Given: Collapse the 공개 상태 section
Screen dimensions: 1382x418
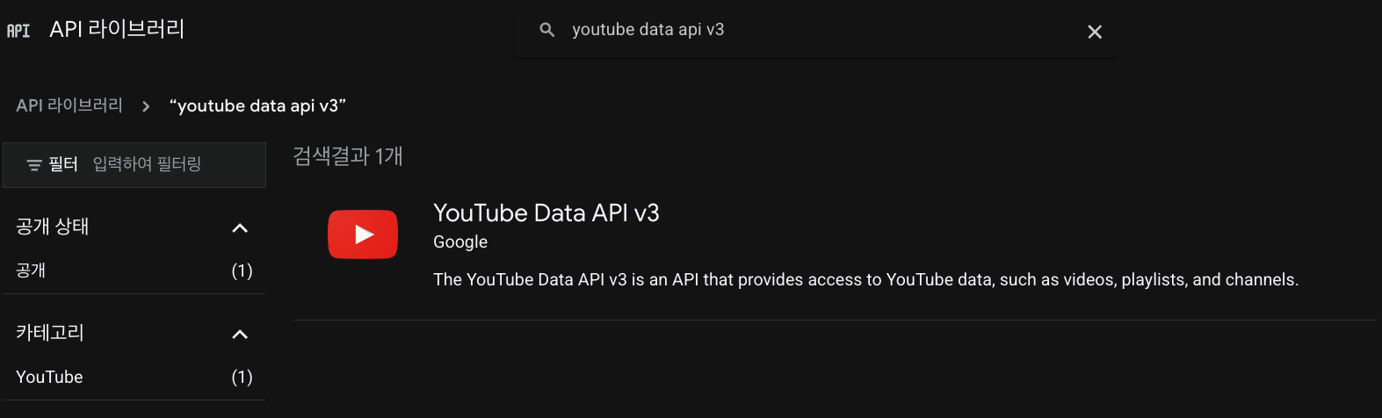Looking at the screenshot, I should pyautogui.click(x=240, y=228).
